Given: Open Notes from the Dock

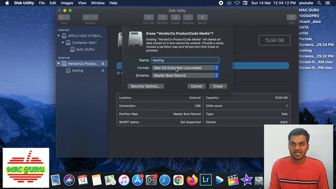Looking at the screenshot, I should click(97, 180).
